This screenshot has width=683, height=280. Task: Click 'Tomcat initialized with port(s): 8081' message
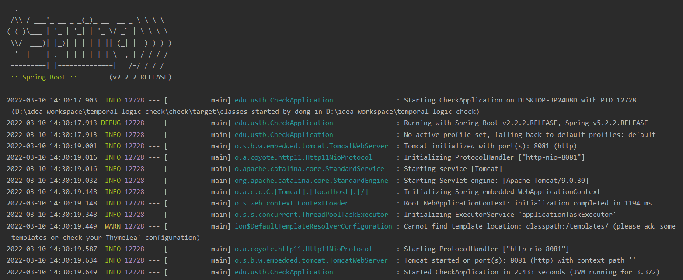tap(490, 146)
